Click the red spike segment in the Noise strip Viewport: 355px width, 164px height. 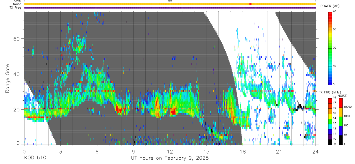click(250, 4)
